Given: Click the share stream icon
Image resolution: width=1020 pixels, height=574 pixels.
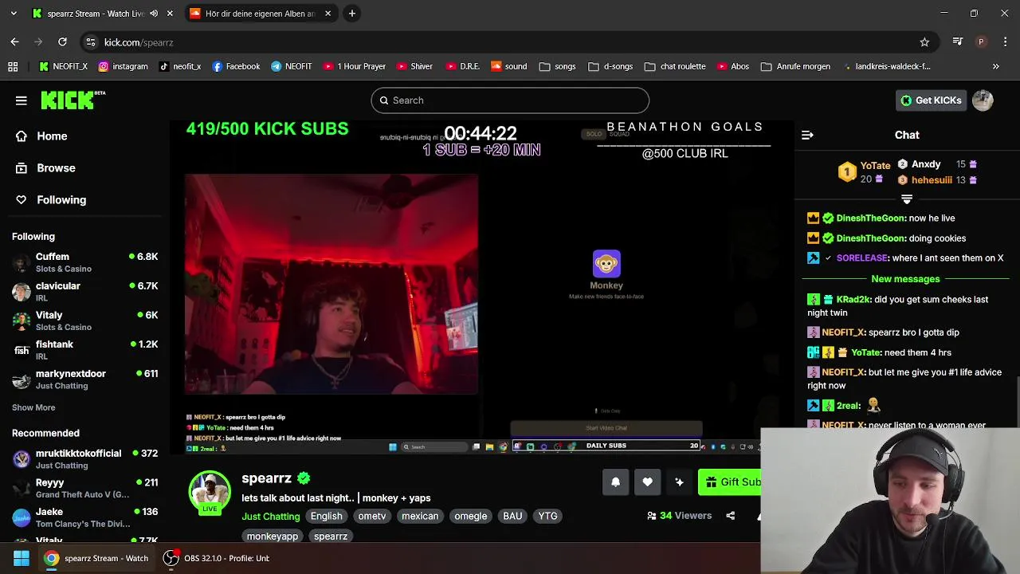Looking at the screenshot, I should click(730, 516).
